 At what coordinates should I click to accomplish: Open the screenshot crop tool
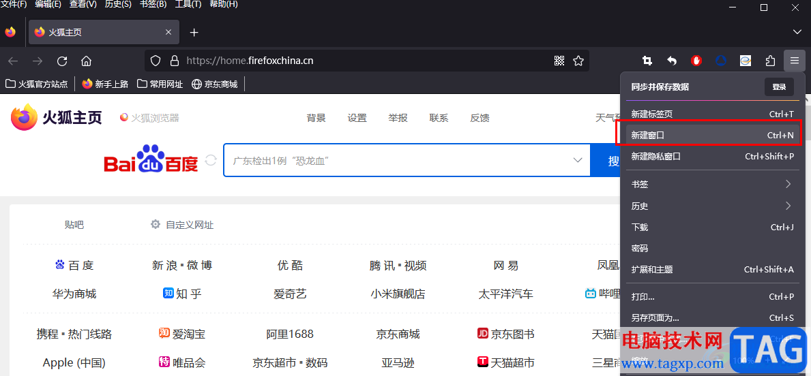[x=647, y=61]
